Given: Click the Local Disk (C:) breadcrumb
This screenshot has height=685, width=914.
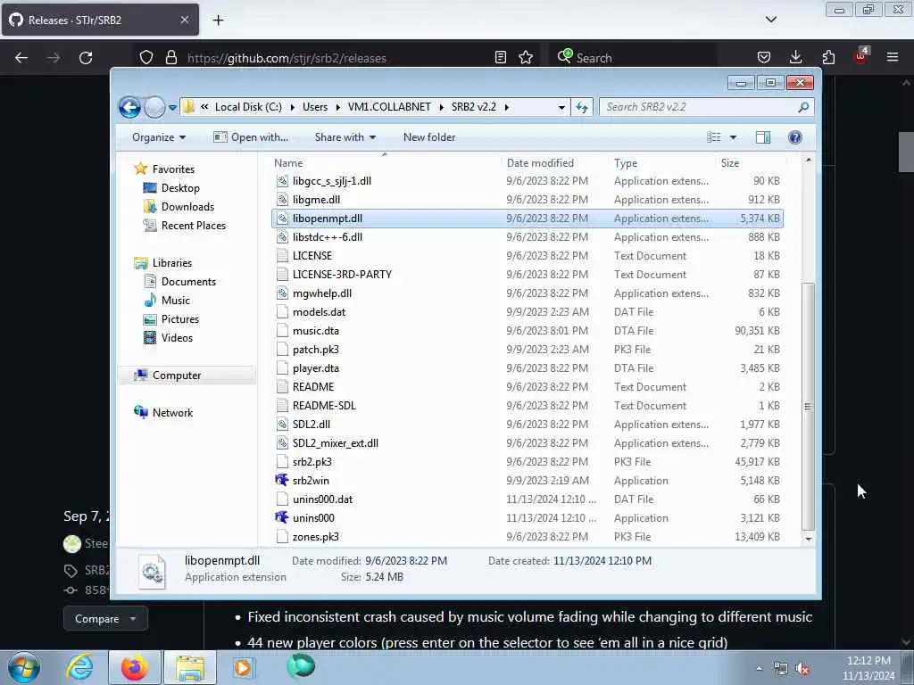Looking at the screenshot, I should [x=248, y=107].
